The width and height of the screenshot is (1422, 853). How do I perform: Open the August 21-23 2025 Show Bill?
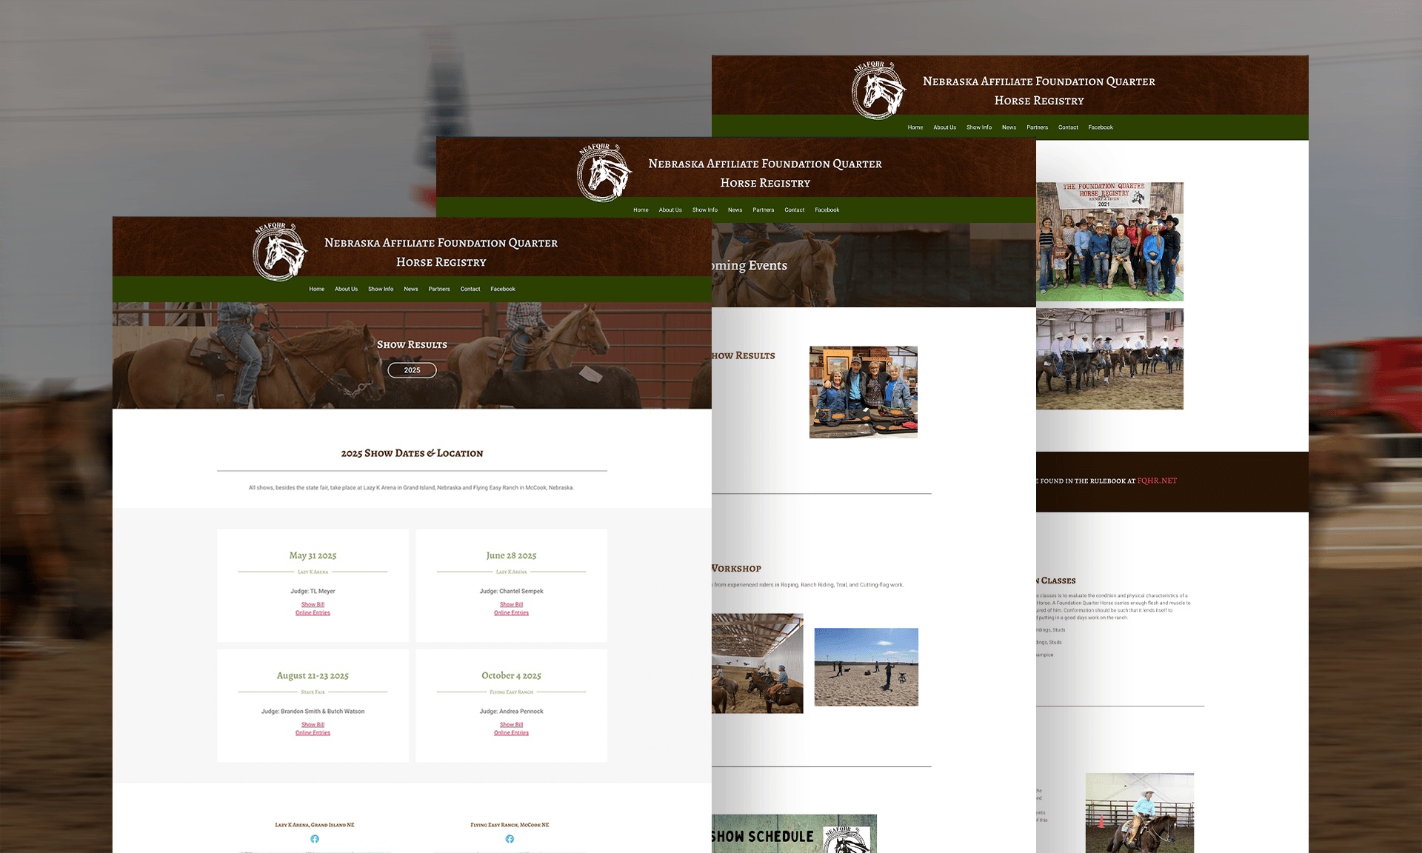pyautogui.click(x=313, y=724)
